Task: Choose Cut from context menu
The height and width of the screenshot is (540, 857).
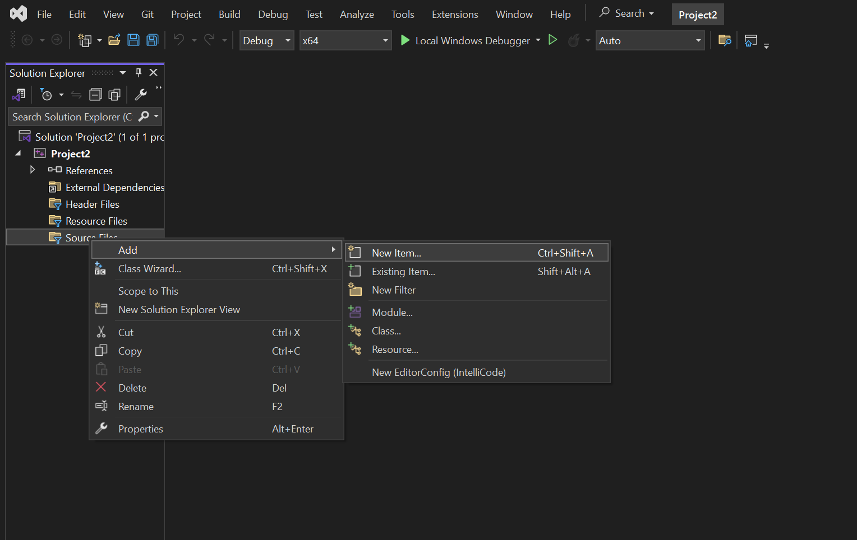Action: (216, 332)
